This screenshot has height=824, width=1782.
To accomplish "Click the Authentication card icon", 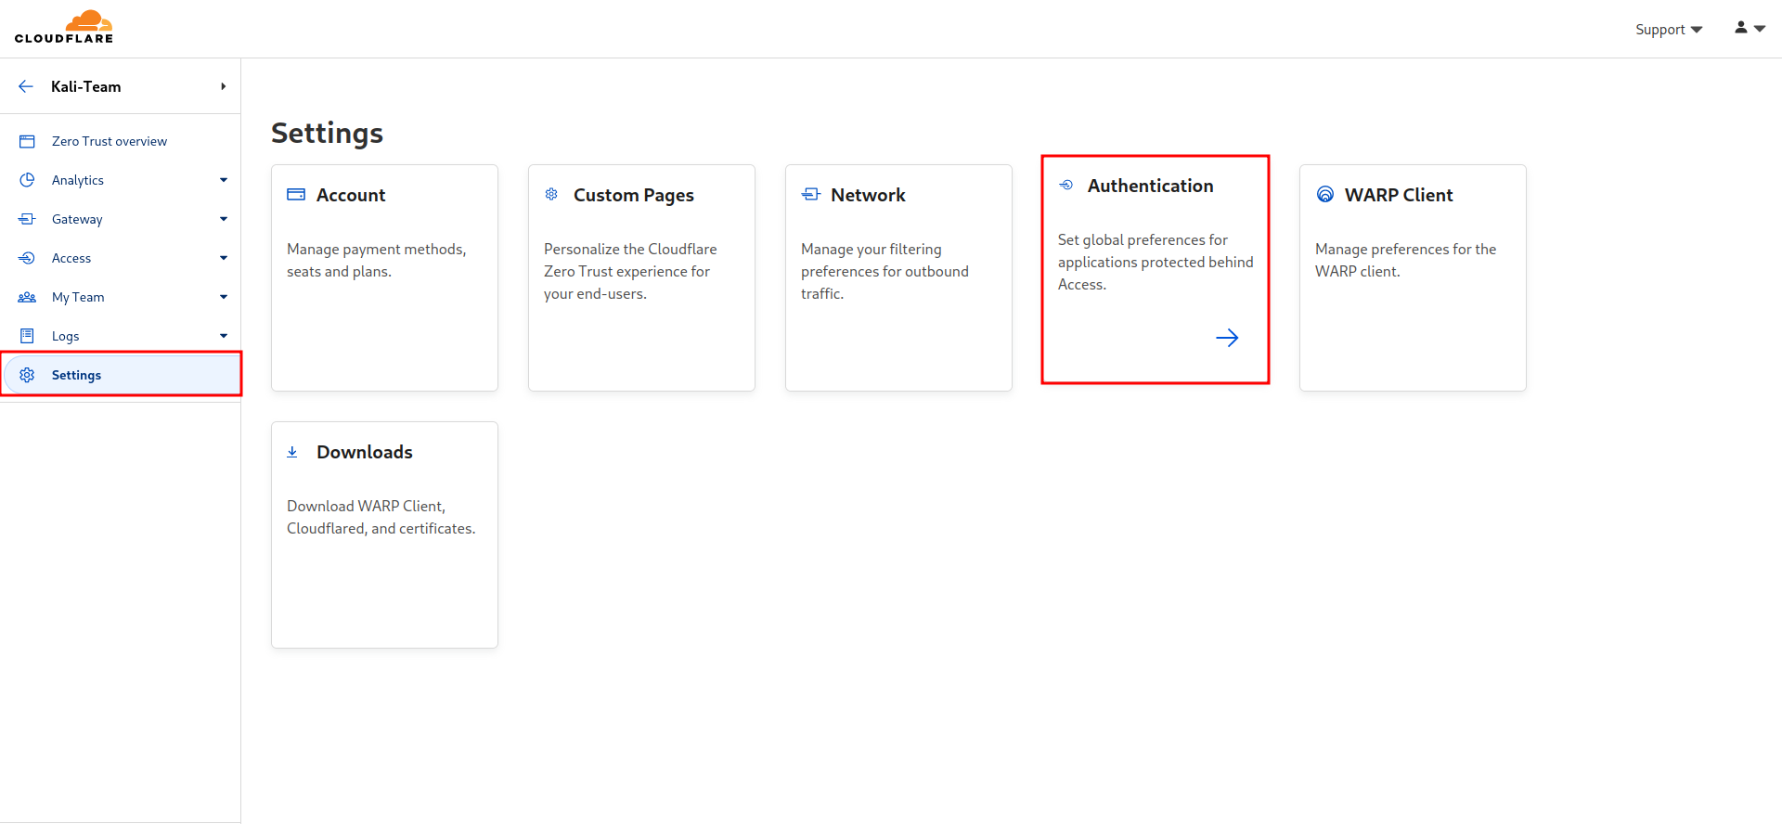I will point(1066,186).
